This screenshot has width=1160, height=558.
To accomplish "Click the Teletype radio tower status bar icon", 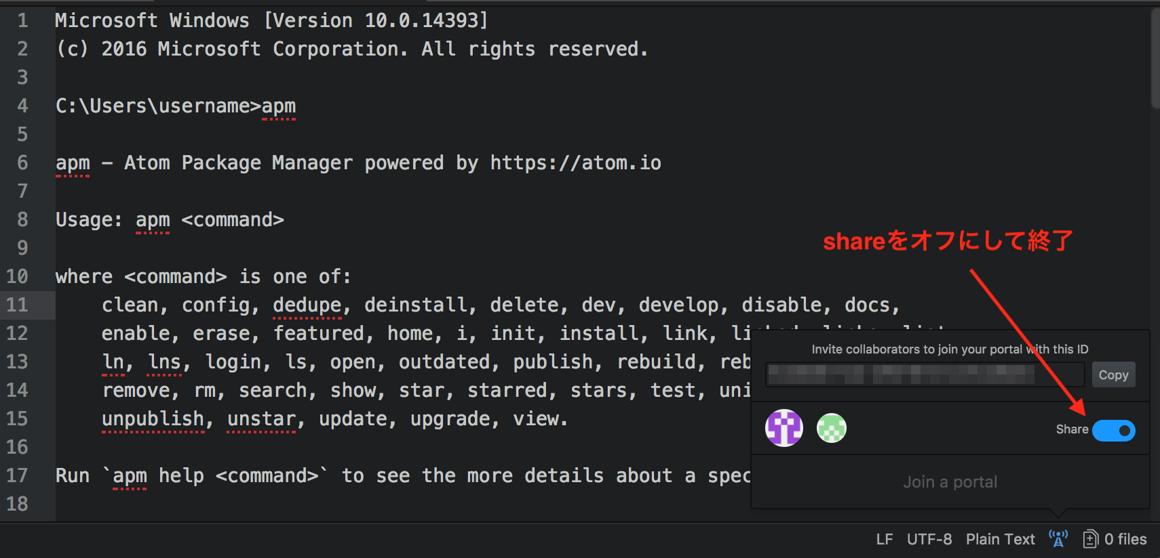I will (1058, 539).
